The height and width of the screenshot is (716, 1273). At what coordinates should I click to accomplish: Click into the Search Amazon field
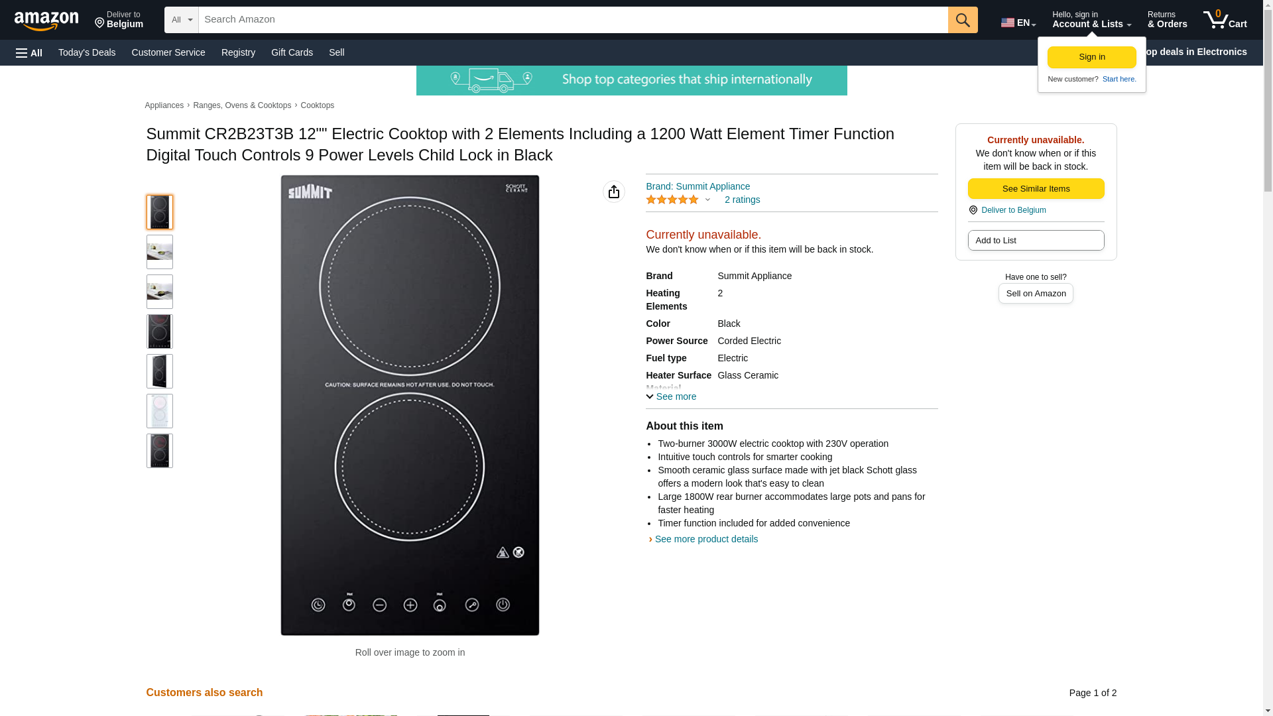(x=572, y=20)
